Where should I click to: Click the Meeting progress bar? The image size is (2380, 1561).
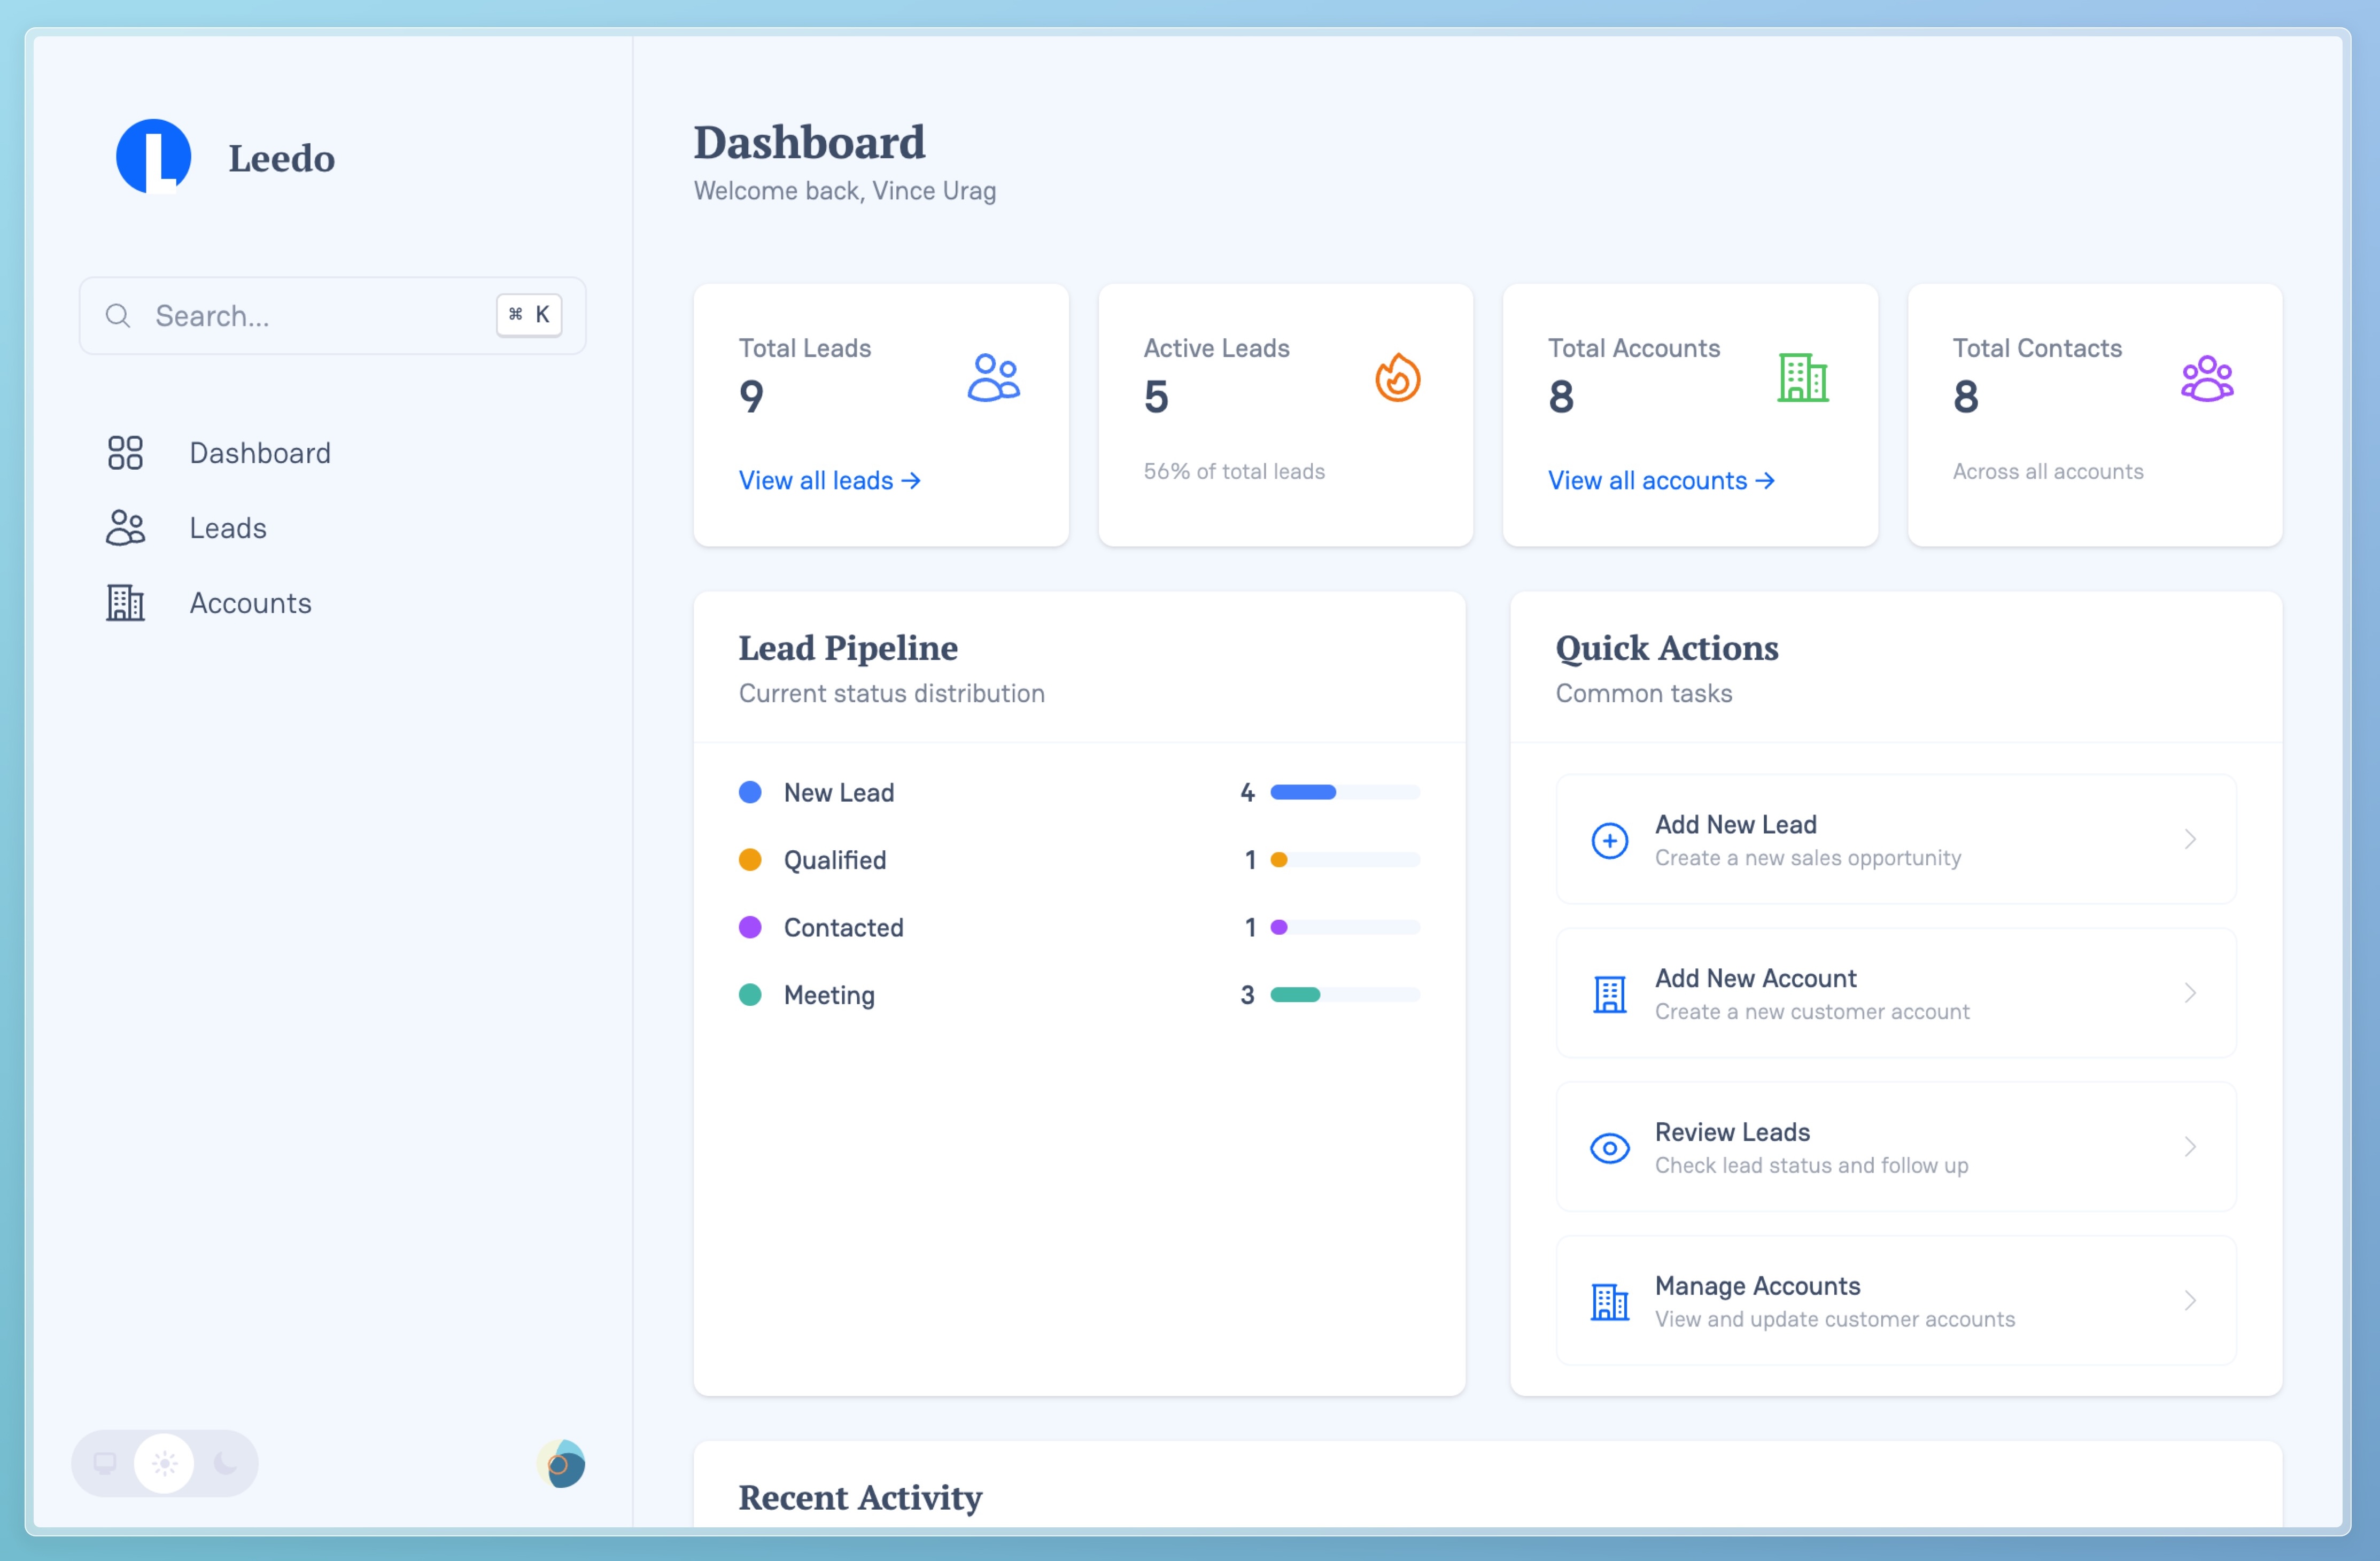1345,995
